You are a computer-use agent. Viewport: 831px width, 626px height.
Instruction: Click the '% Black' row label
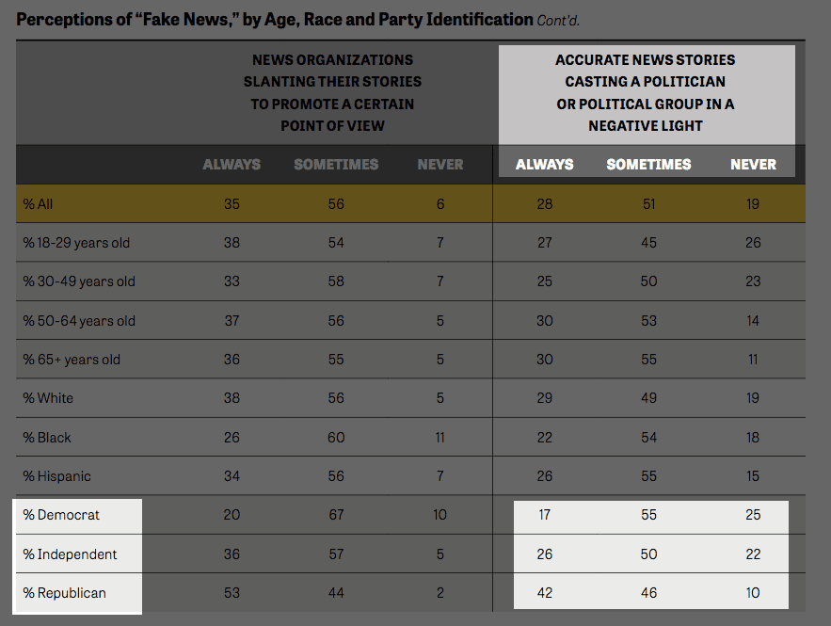(47, 438)
